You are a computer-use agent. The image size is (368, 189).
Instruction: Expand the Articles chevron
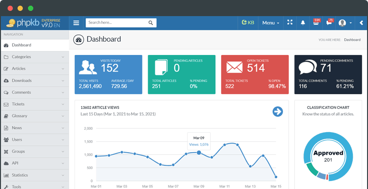(x=63, y=69)
